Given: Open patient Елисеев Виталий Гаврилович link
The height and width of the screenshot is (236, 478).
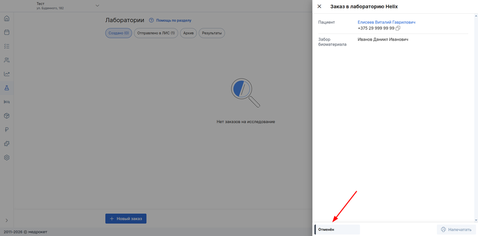Looking at the screenshot, I should (386, 22).
